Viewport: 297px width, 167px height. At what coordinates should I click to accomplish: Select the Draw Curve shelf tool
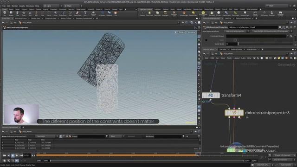pyautogui.click(x=63, y=13)
